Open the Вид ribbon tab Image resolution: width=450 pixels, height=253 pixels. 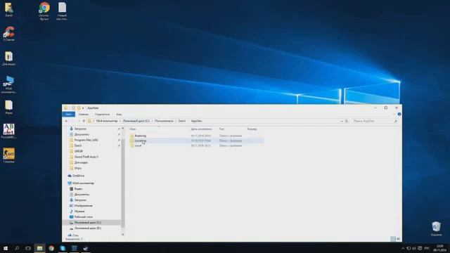[x=119, y=114]
